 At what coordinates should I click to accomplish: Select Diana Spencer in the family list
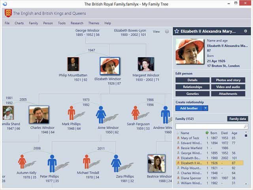click(192, 178)
